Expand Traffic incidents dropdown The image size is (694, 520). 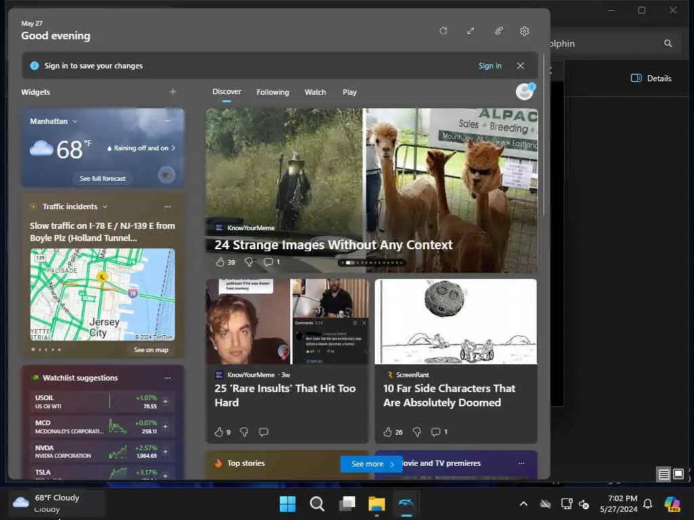click(x=105, y=207)
